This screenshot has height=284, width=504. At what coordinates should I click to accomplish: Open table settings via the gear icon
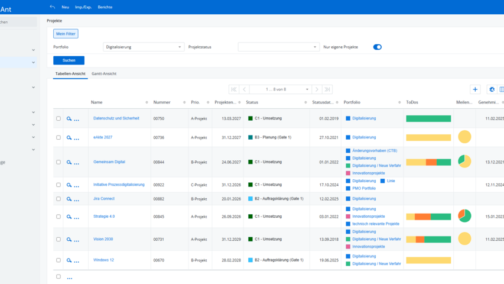tap(492, 89)
